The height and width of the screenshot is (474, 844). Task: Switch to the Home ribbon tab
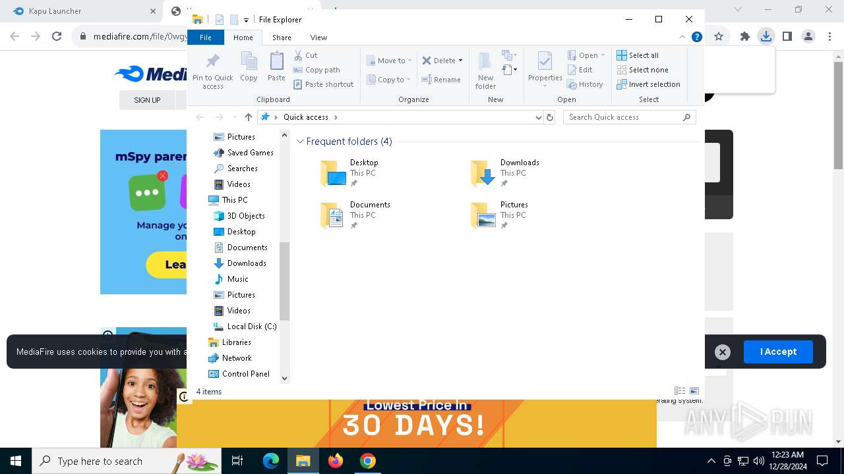(x=243, y=38)
